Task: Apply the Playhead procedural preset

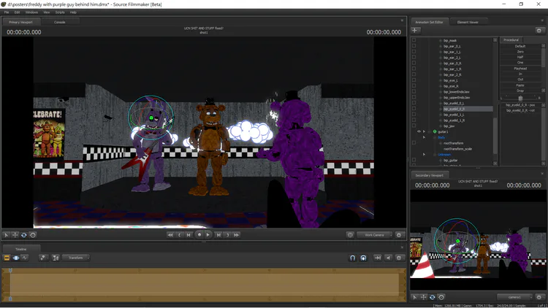Action: pyautogui.click(x=520, y=69)
